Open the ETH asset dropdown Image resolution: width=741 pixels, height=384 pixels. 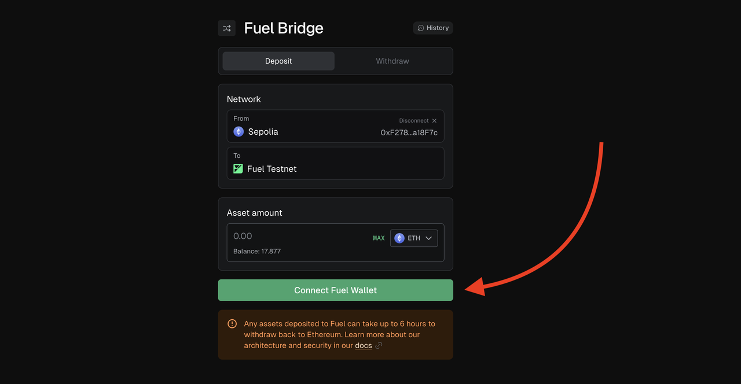tap(414, 238)
